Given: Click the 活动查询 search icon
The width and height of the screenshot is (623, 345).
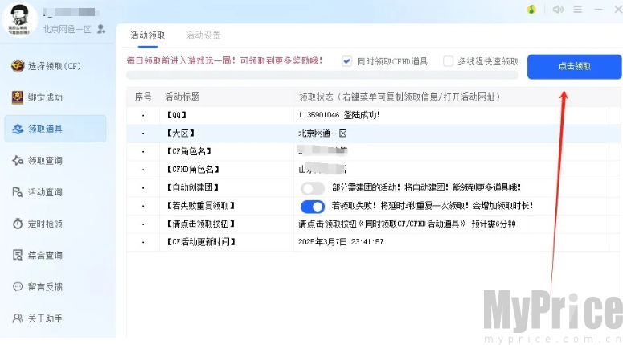Looking at the screenshot, I should [18, 192].
